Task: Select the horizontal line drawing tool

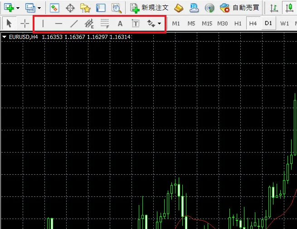Action: [58, 24]
